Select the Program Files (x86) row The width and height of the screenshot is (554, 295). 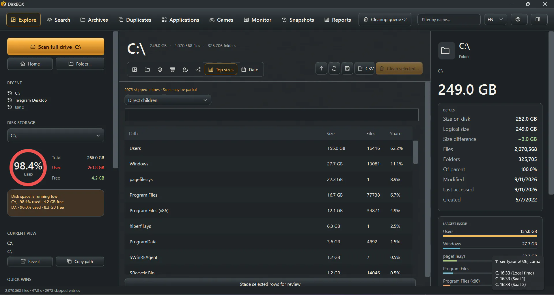point(268,211)
